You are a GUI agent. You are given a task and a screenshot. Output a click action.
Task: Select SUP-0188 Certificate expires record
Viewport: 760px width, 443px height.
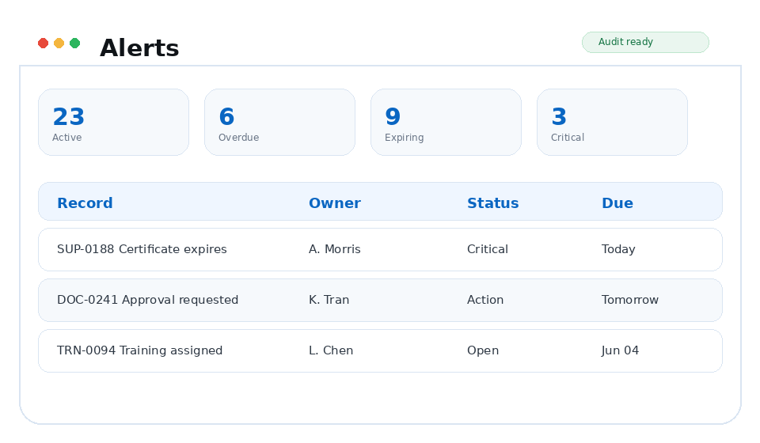(x=380, y=249)
